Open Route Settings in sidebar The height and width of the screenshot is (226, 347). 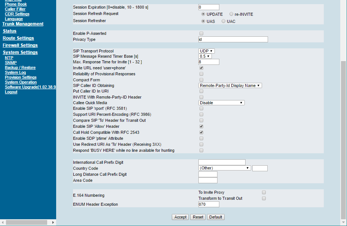(18, 38)
